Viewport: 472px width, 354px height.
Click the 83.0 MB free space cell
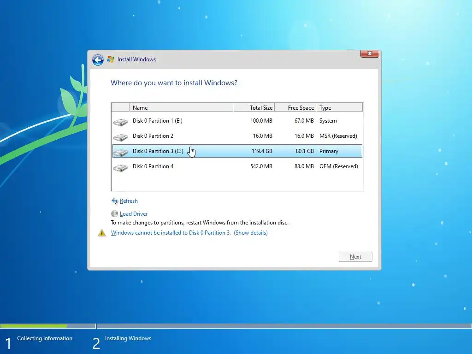coord(304,166)
